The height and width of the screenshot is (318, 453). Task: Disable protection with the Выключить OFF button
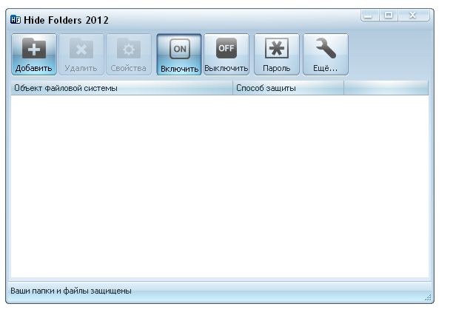(x=226, y=54)
